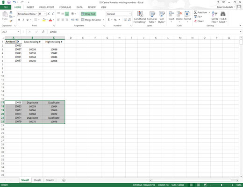Click the Format as Table icon
The width and height of the screenshot is (243, 187).
point(152,14)
